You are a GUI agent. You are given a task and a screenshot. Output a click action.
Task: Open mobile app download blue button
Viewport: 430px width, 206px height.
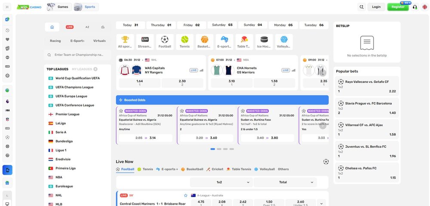pyautogui.click(x=7, y=170)
